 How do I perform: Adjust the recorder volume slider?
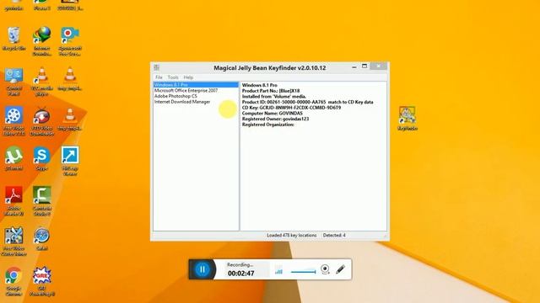point(303,271)
